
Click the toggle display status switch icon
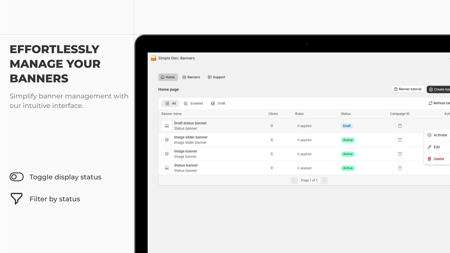click(17, 177)
